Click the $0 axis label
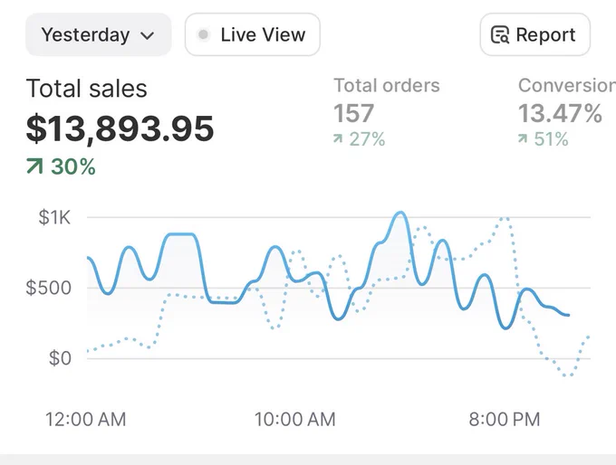The height and width of the screenshot is (465, 616). click(60, 358)
